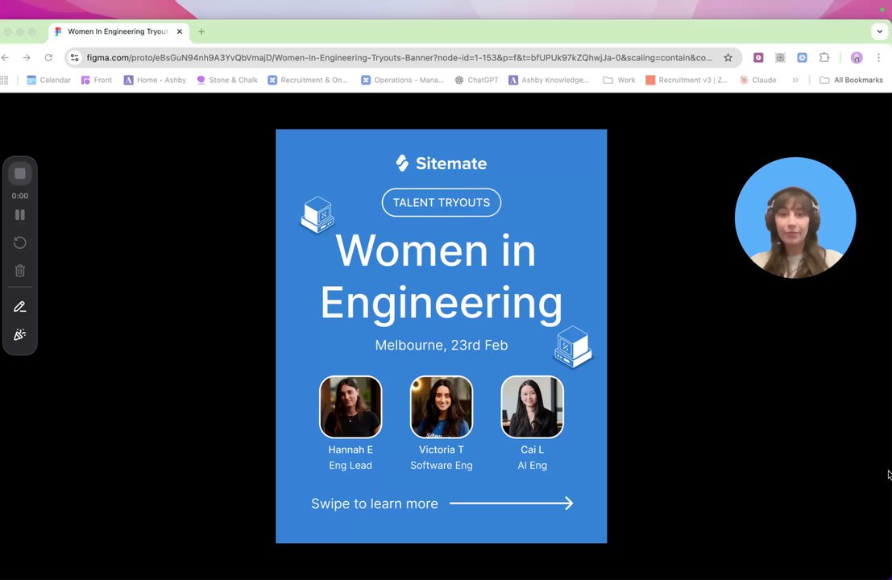The image size is (892, 580).
Task: Open the Ashby Knowledge bookmark
Action: point(549,81)
